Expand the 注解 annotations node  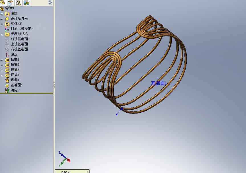click(x=2, y=14)
